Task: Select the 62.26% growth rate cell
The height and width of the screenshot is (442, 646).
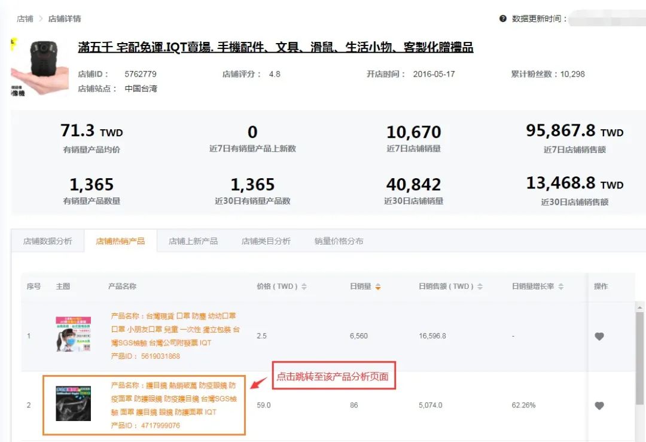Action: (523, 406)
